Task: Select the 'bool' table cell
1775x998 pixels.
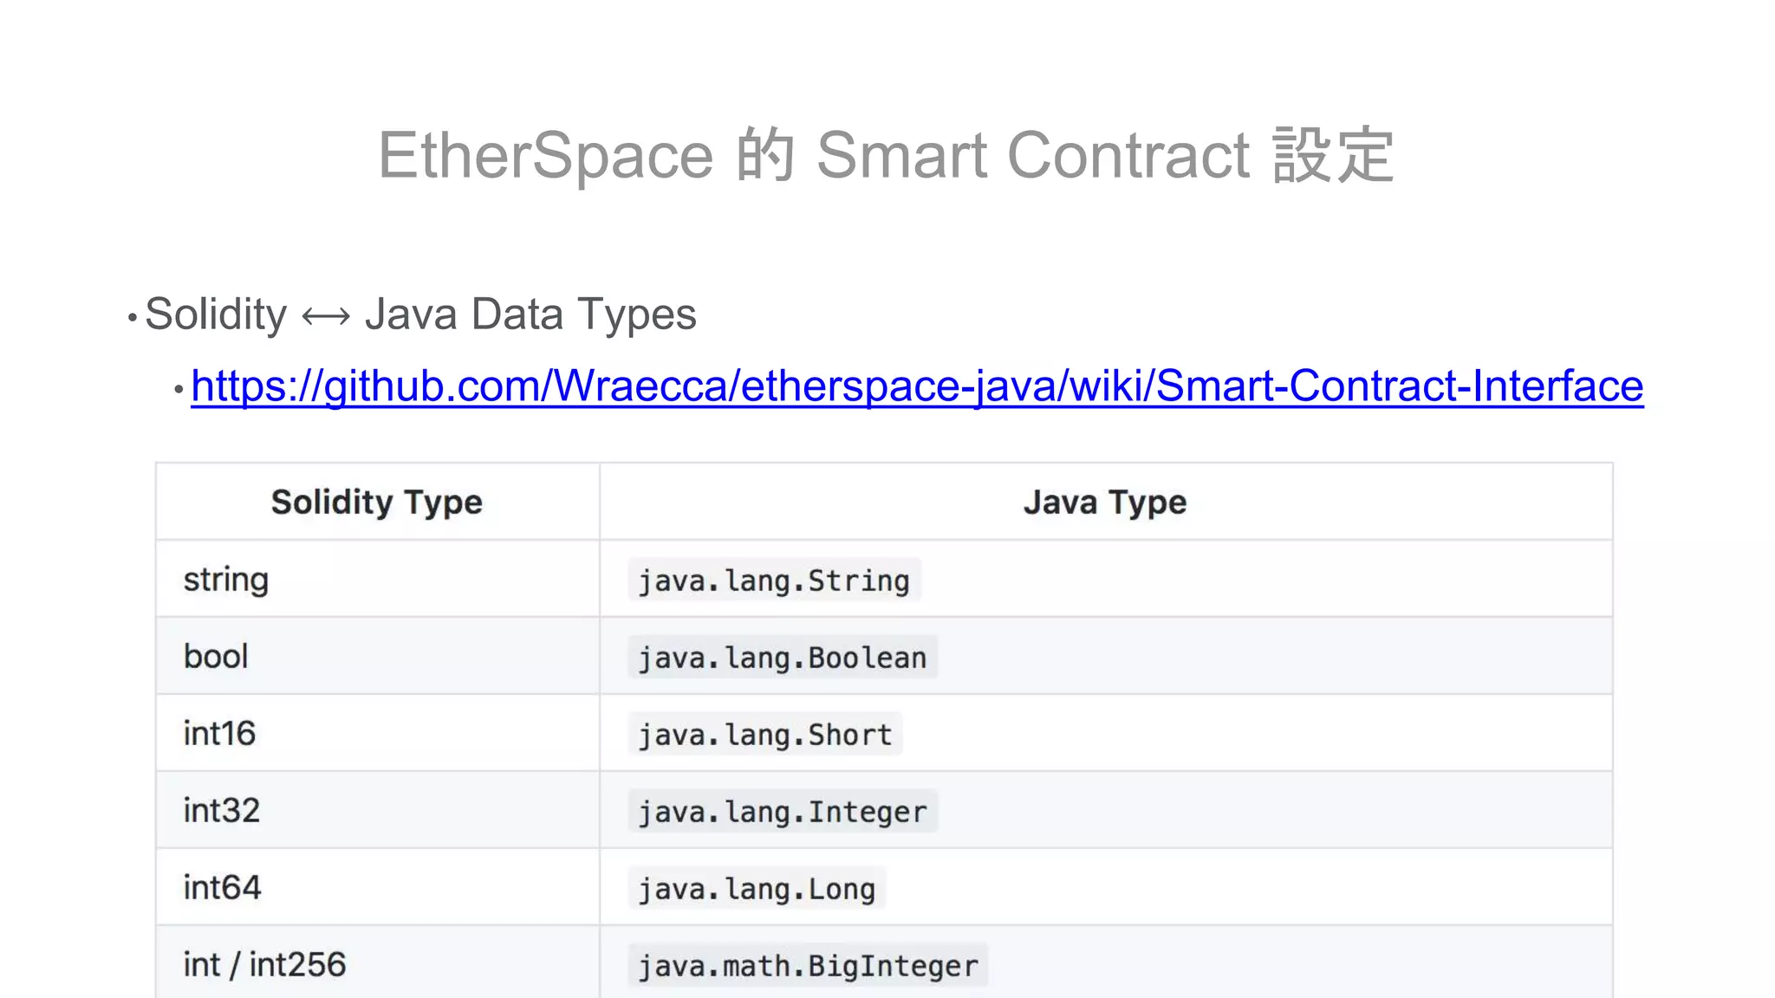Action: (377, 656)
